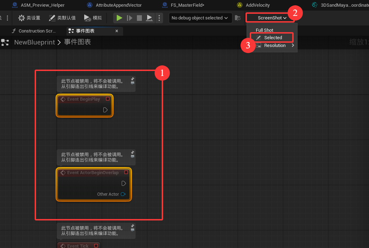369x248 pixels.
Task: Click the simulation toolbar button
Action: tap(93, 18)
